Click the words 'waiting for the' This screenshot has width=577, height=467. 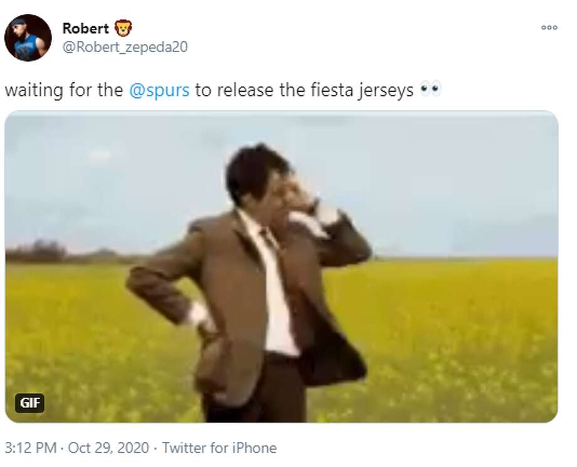pyautogui.click(x=64, y=90)
